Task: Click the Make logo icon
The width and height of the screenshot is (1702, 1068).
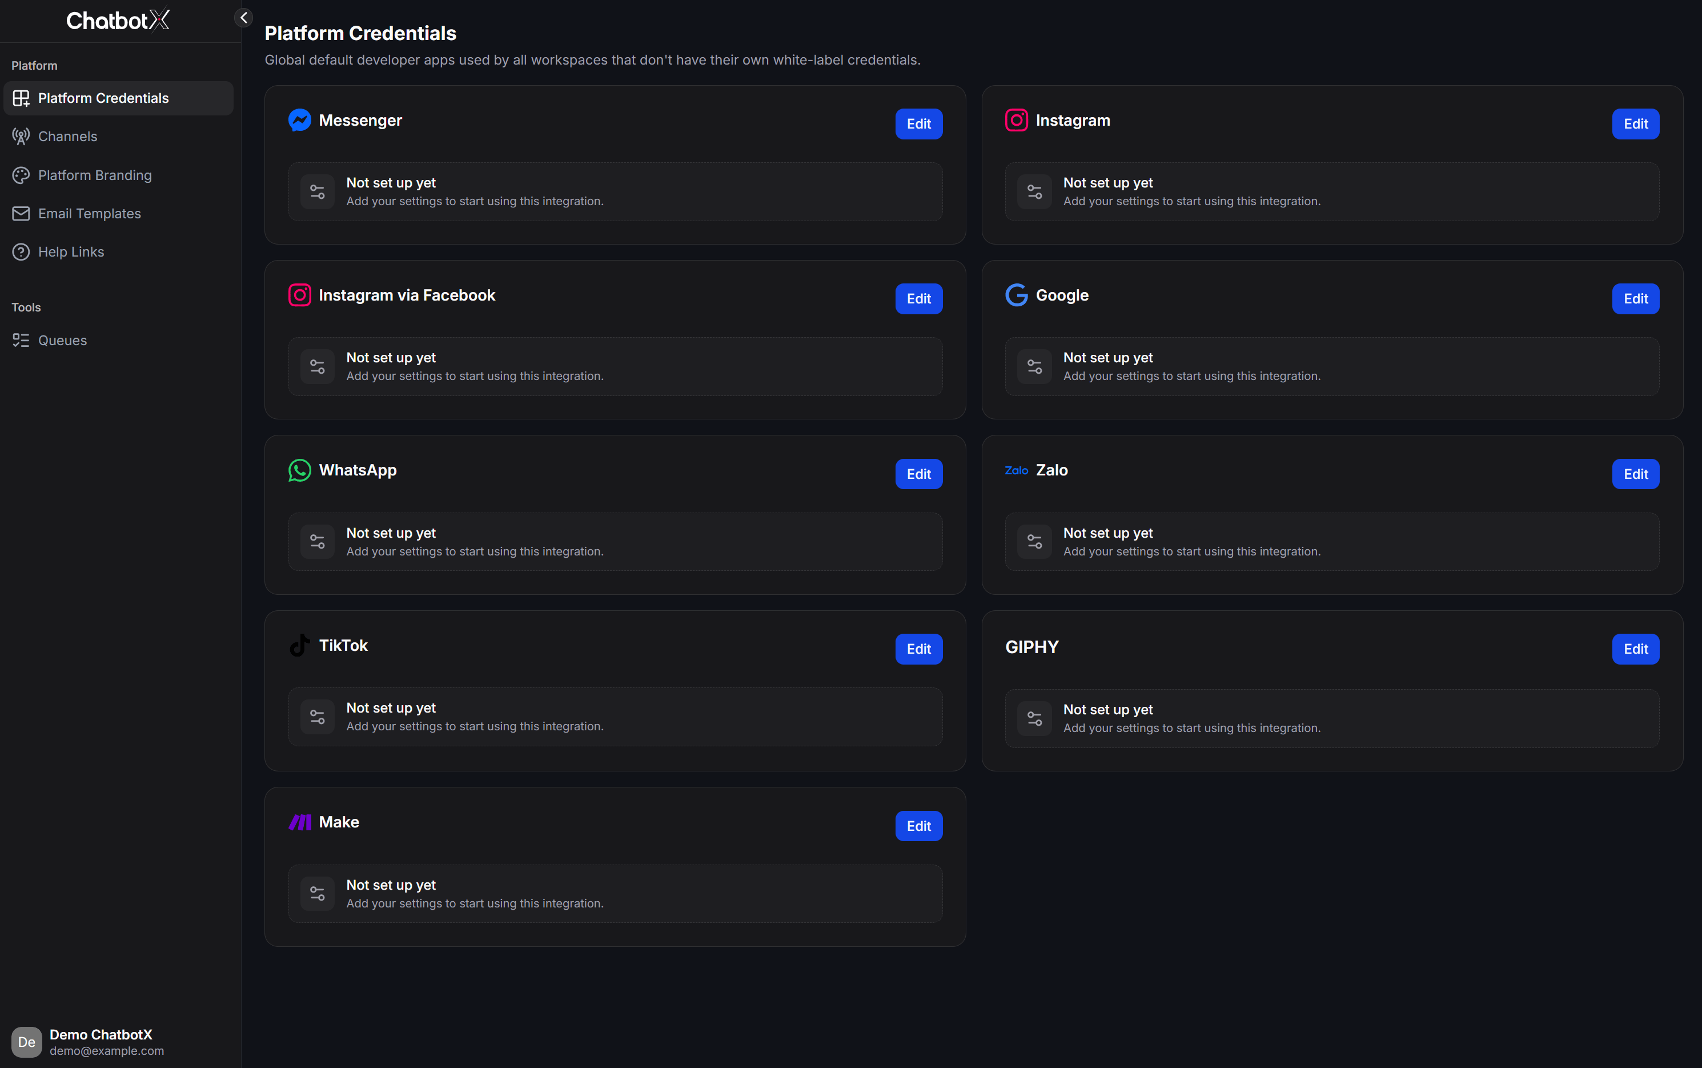Action: point(299,822)
